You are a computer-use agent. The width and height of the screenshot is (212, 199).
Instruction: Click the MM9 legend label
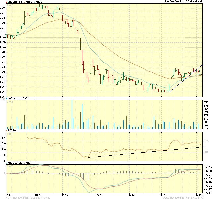(28, 163)
